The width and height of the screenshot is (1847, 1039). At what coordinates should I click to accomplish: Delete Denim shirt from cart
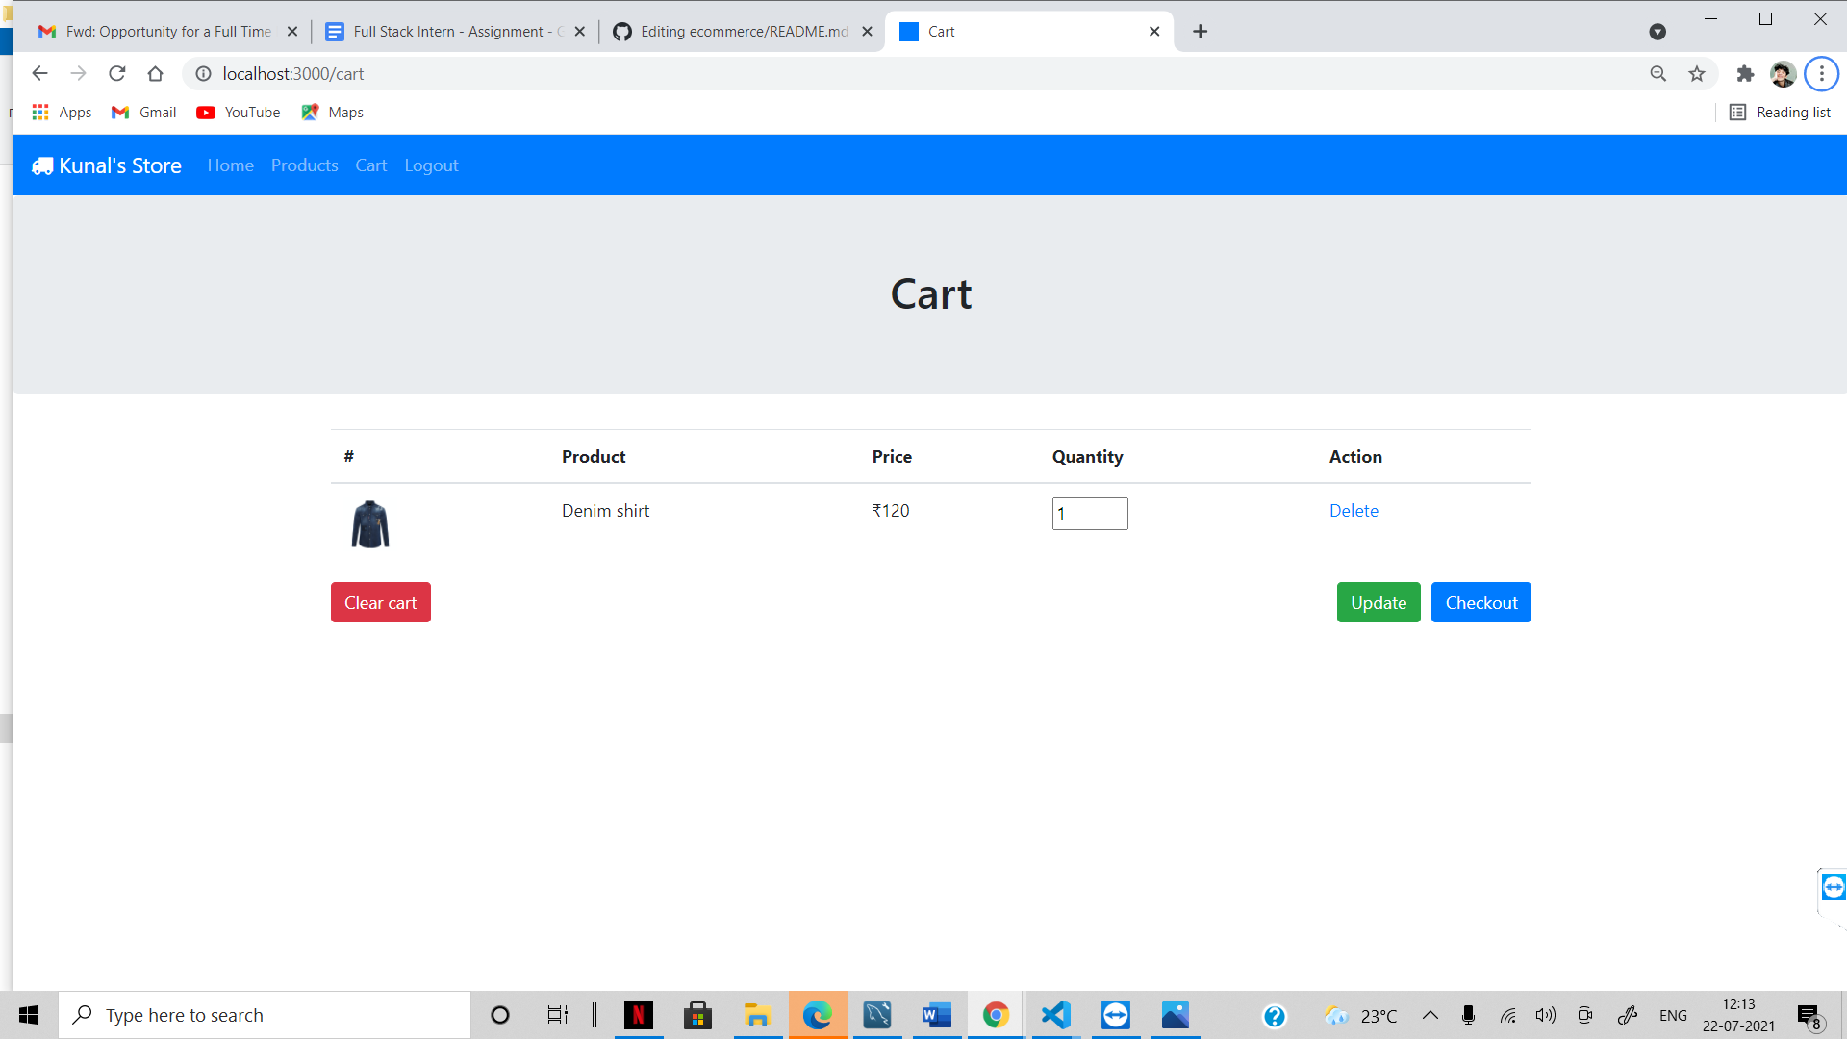point(1354,511)
